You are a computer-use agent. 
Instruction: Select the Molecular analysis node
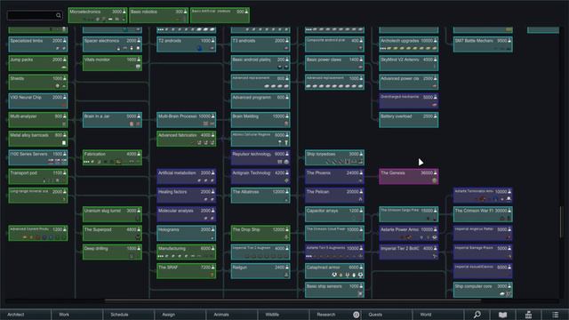point(186,214)
